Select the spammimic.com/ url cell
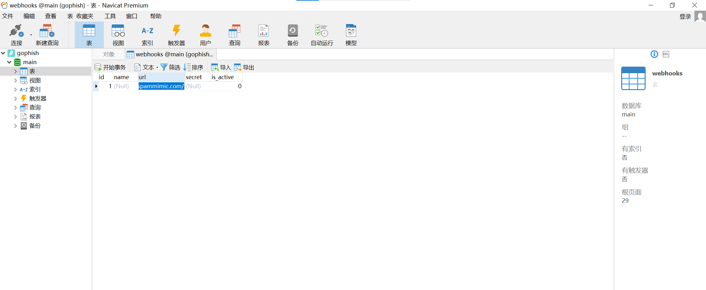 (x=161, y=86)
